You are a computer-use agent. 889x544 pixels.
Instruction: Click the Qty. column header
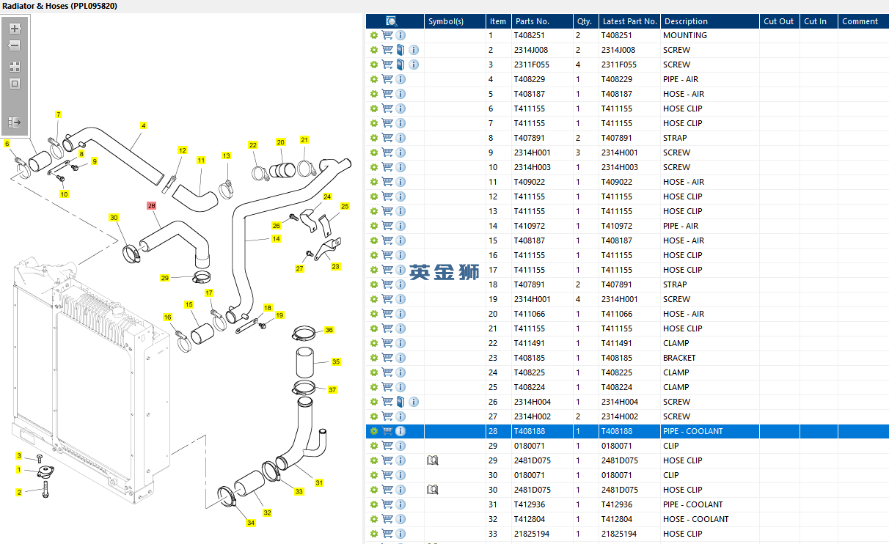(x=585, y=21)
